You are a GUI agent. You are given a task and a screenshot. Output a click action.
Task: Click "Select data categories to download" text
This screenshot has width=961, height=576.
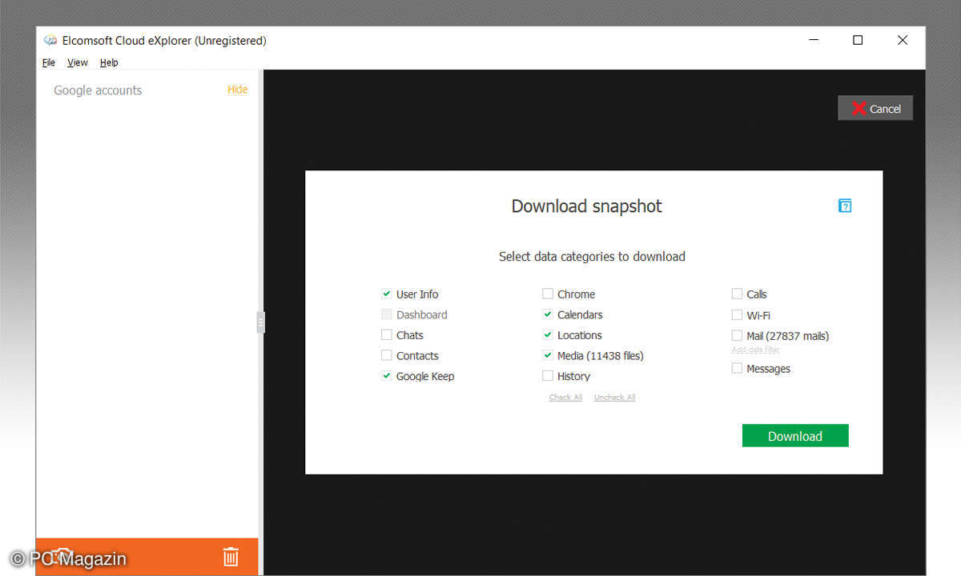point(592,257)
